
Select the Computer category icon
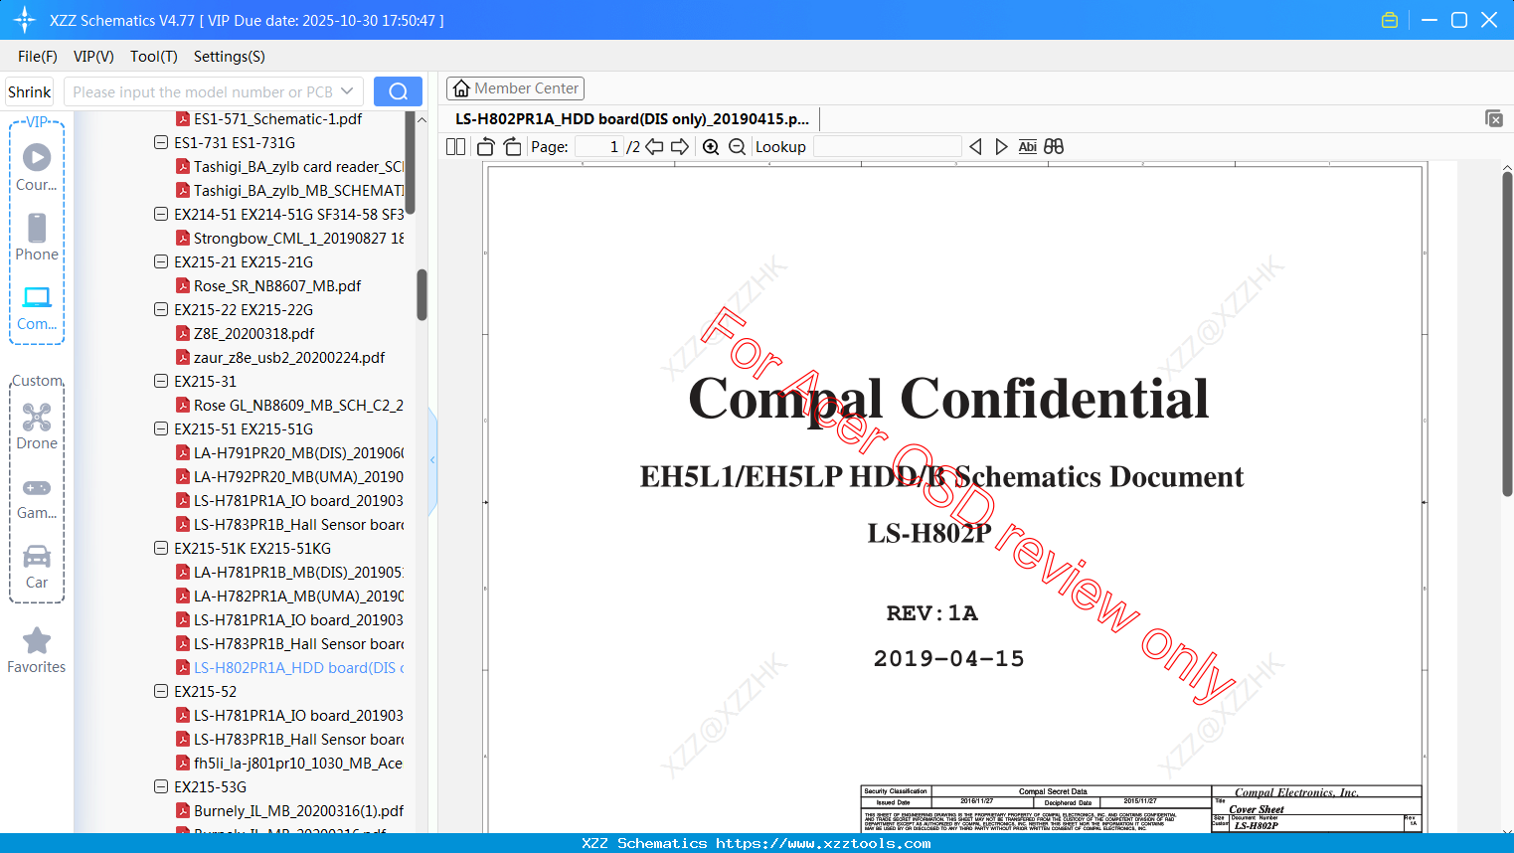pos(37,307)
